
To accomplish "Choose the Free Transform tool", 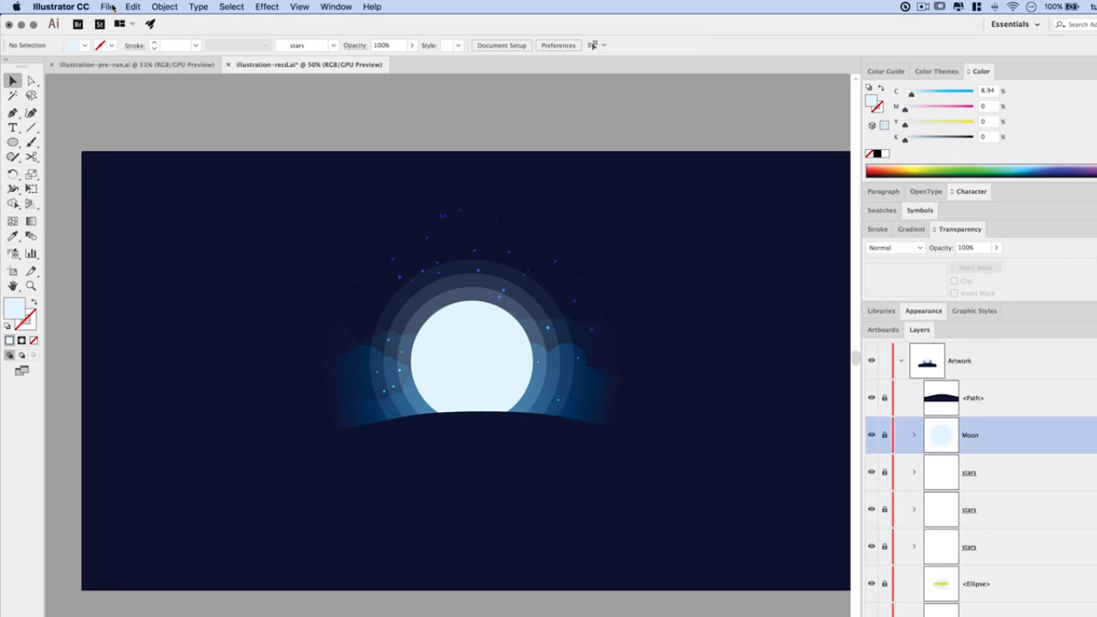I will click(x=32, y=189).
